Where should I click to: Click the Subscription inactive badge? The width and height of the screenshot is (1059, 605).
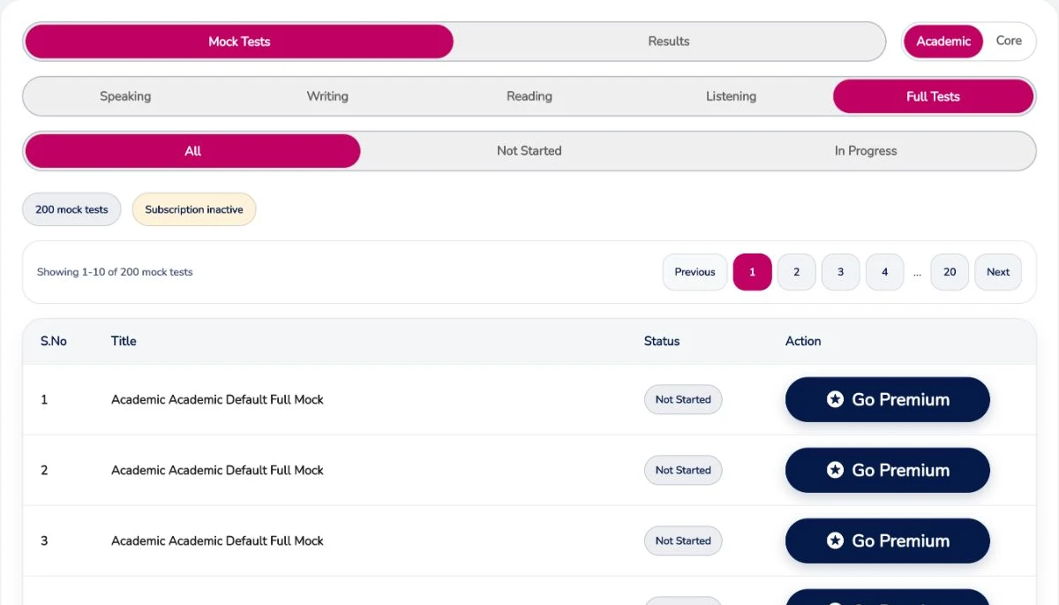(x=194, y=209)
